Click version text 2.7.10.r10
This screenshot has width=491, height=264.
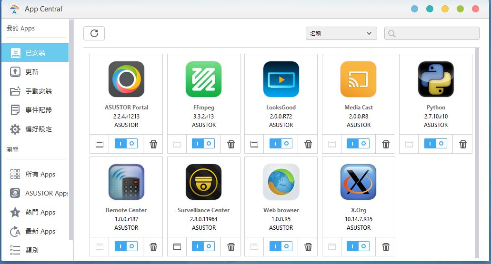[436, 117]
